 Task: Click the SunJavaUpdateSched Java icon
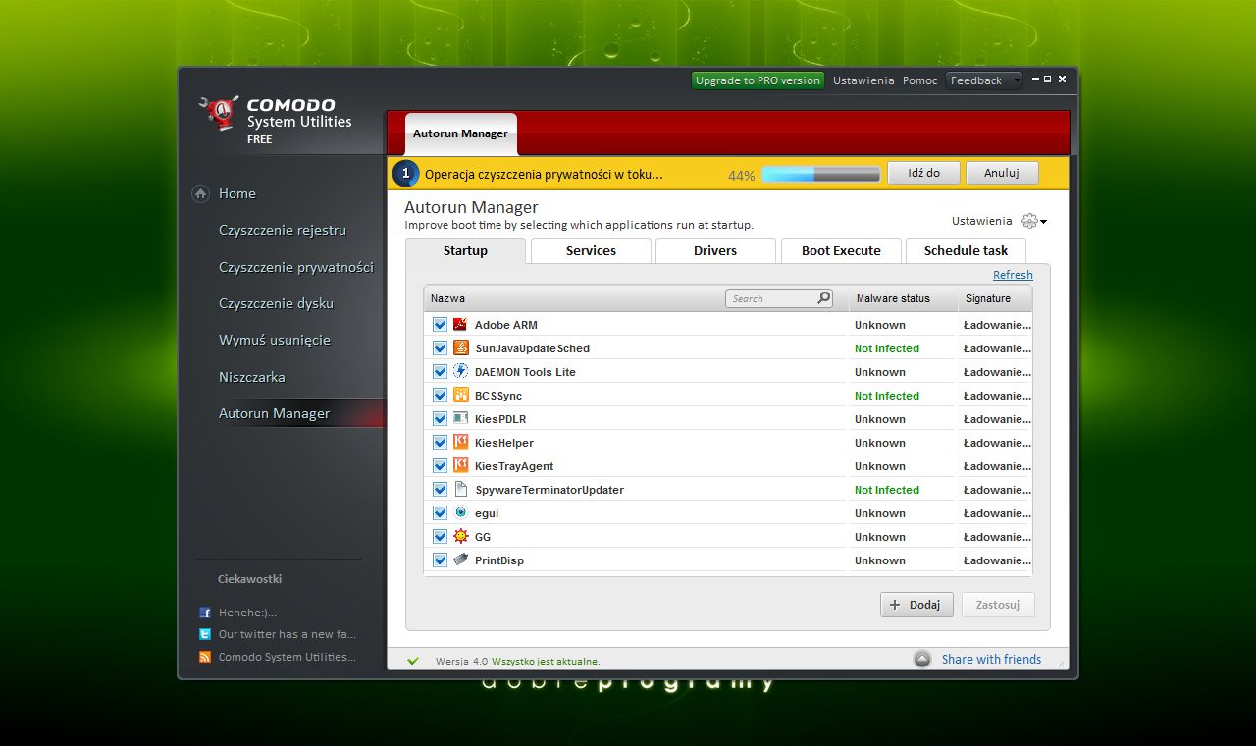tap(461, 348)
